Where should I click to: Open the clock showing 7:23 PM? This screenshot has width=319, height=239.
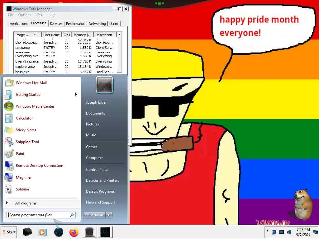pyautogui.click(x=303, y=232)
